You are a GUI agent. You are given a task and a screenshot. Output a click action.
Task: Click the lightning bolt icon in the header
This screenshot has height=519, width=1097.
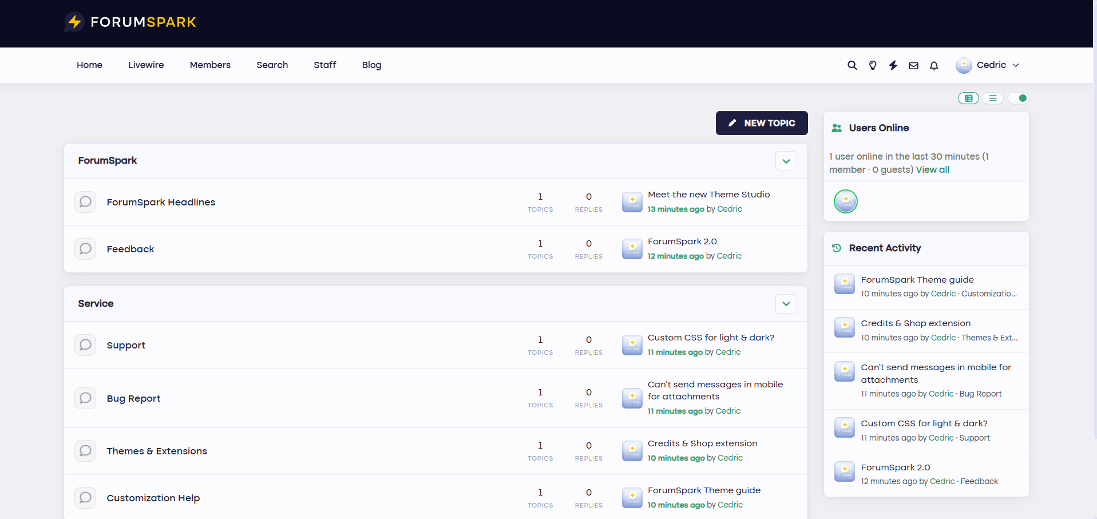coord(893,65)
